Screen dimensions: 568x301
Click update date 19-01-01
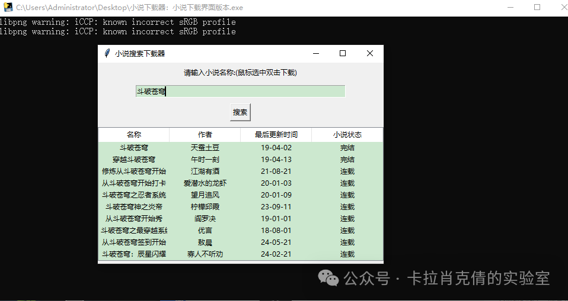pyautogui.click(x=276, y=219)
